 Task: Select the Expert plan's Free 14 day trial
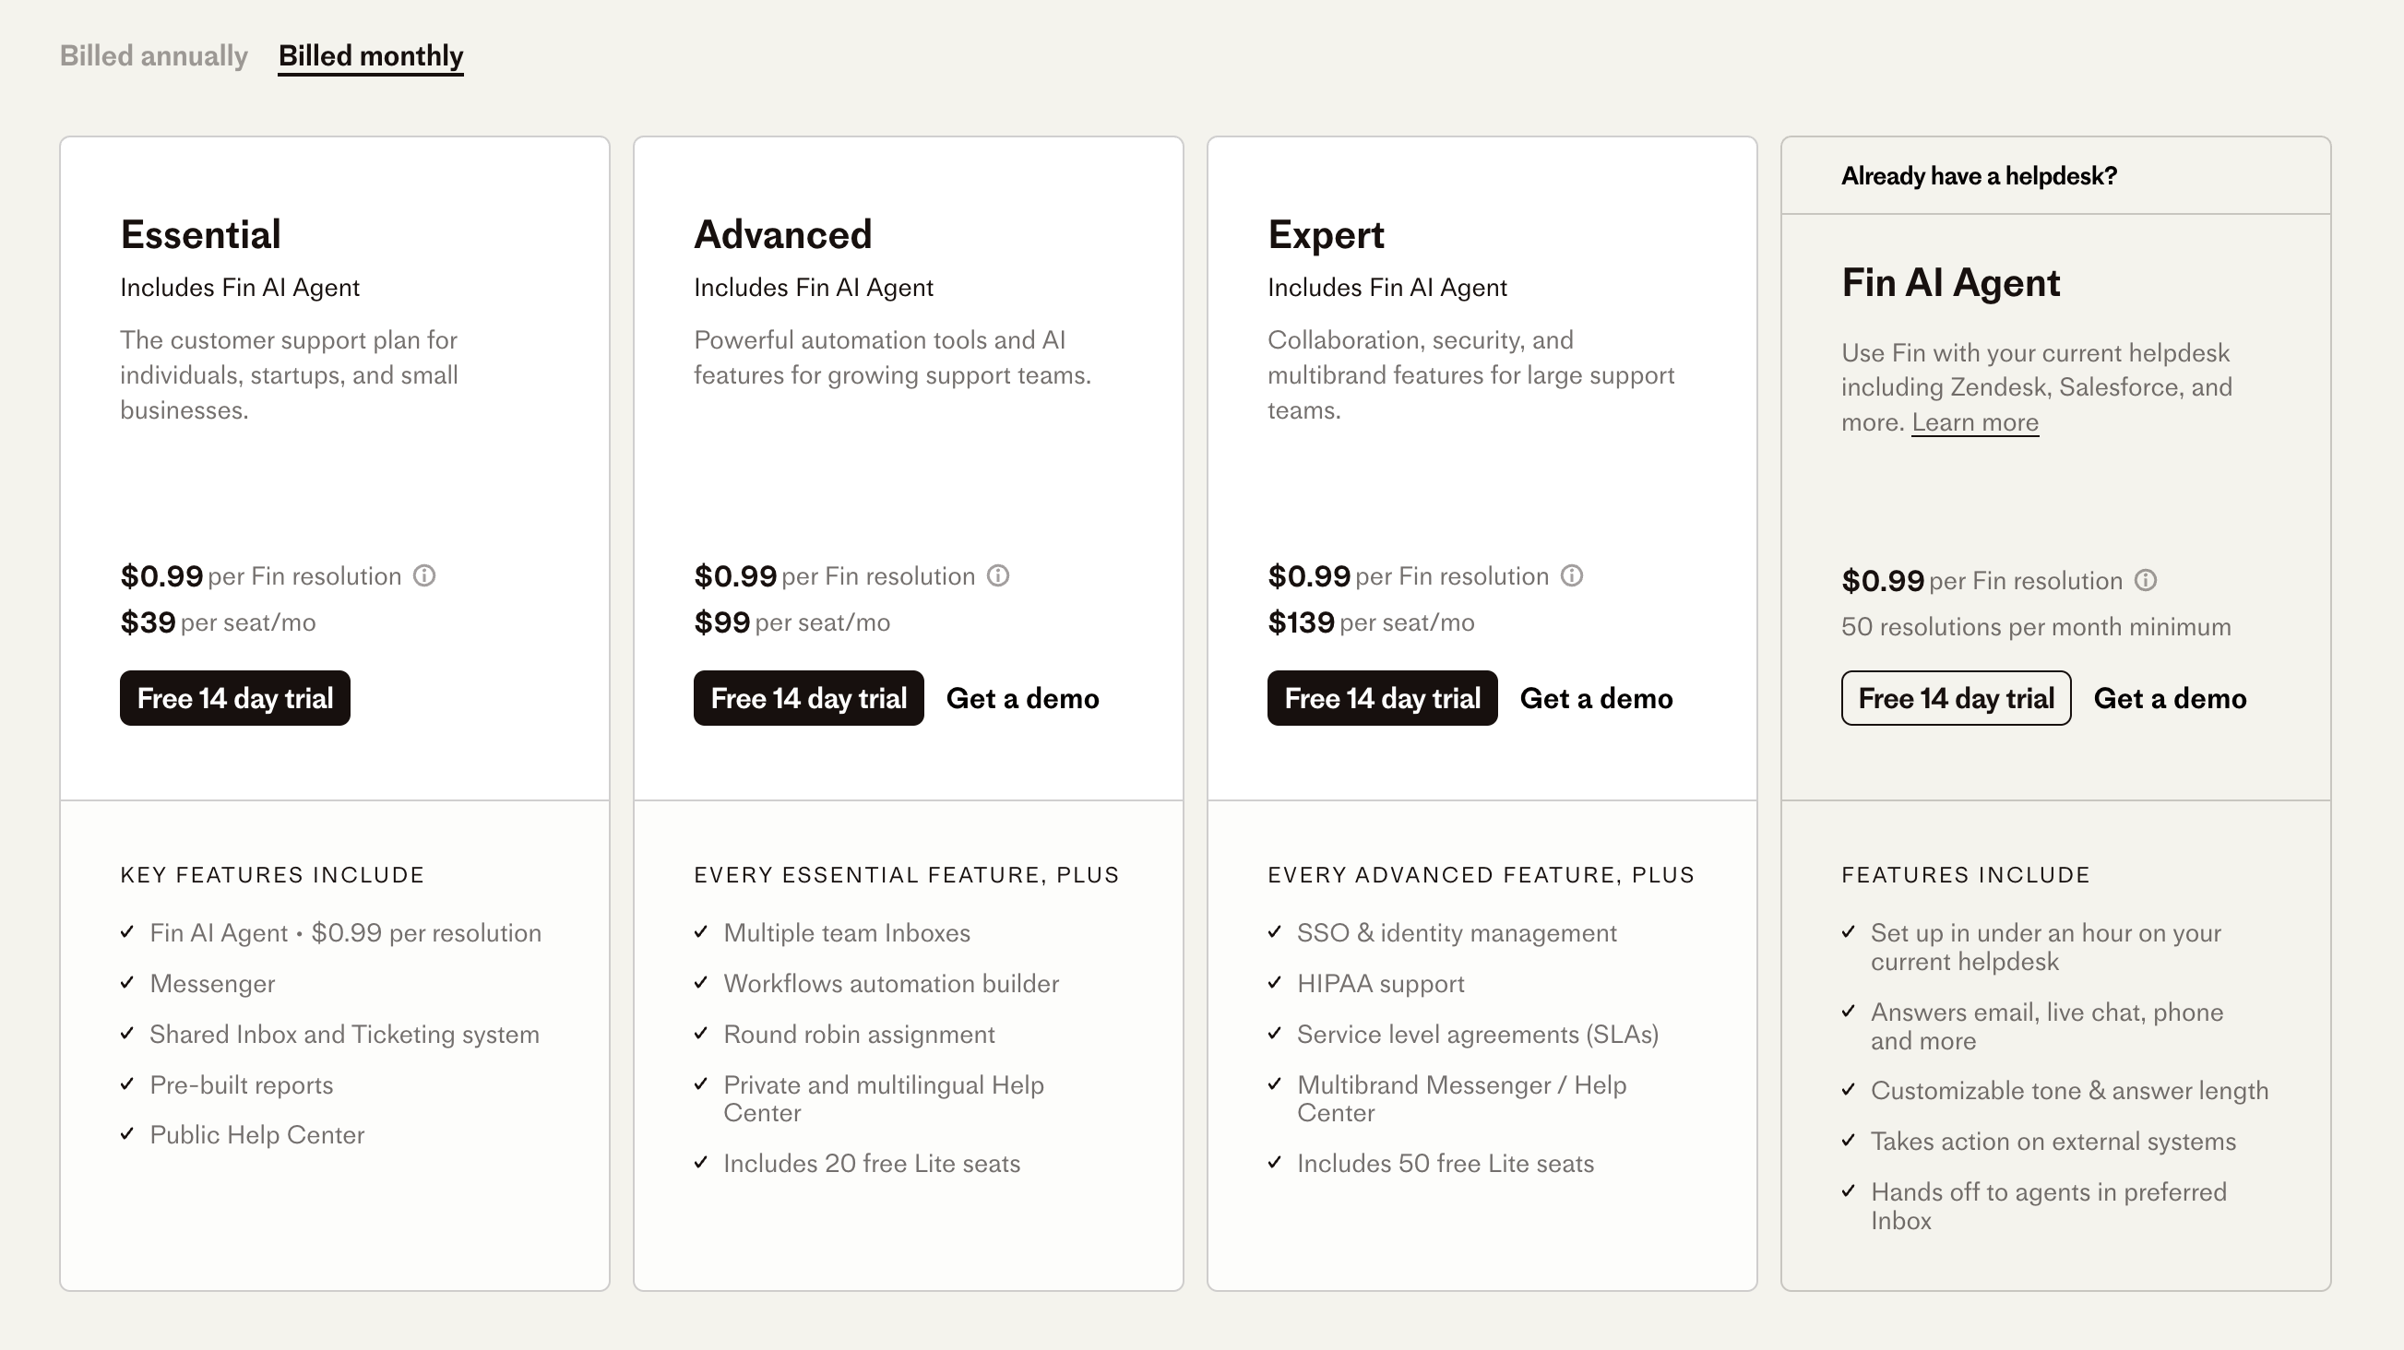coord(1381,698)
